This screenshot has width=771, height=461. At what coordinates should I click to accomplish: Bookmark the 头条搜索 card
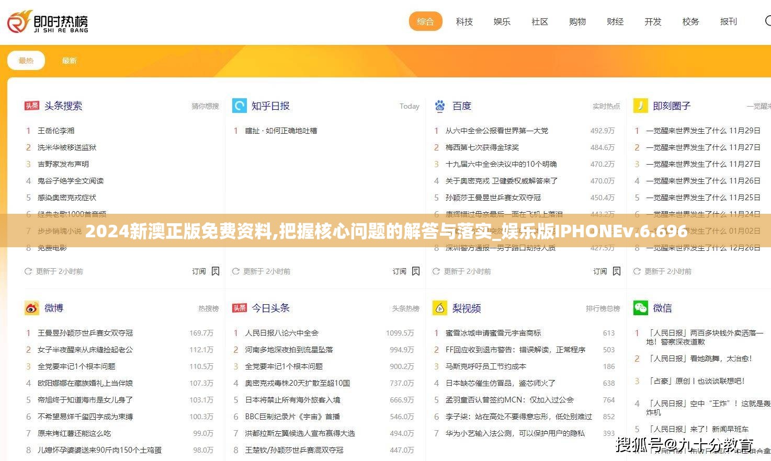(215, 271)
